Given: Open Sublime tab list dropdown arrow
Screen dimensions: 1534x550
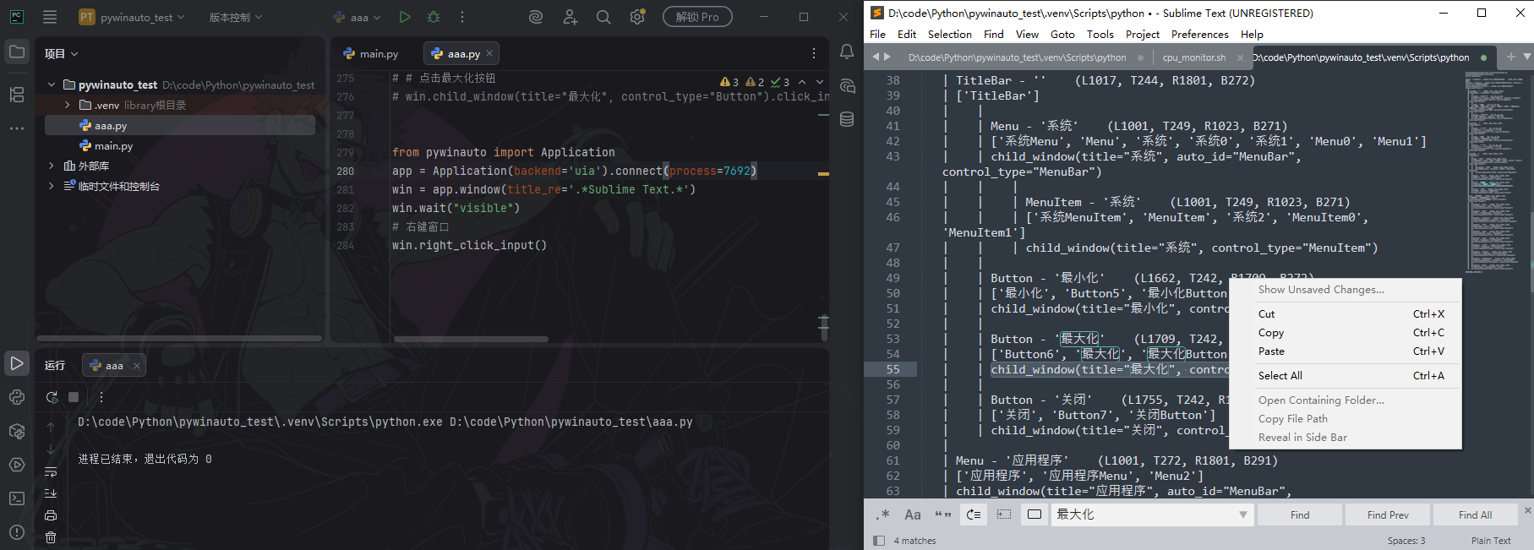Looking at the screenshot, I should tap(1526, 57).
